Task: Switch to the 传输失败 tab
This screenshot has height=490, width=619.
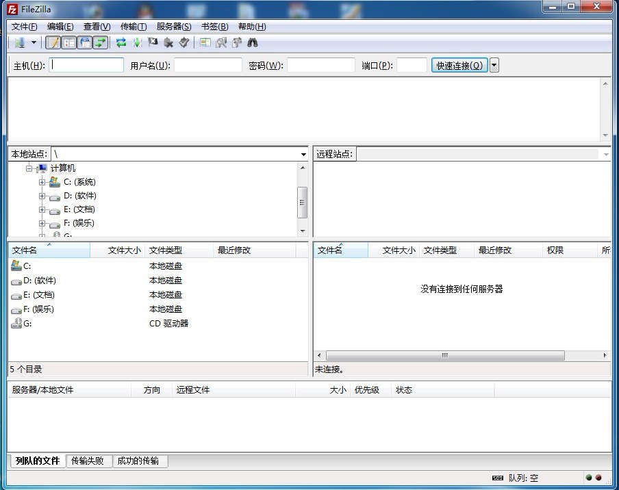Action: click(88, 461)
